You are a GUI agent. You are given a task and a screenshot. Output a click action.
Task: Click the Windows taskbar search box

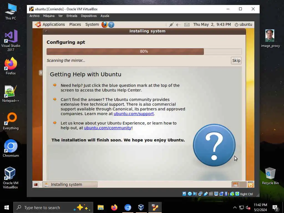pyautogui.click(x=53, y=207)
